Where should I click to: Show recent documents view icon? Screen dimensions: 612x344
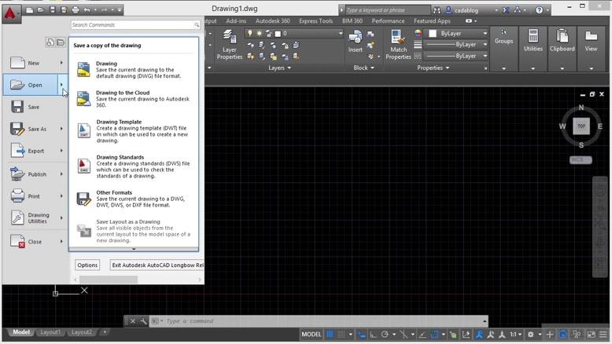(x=50, y=42)
